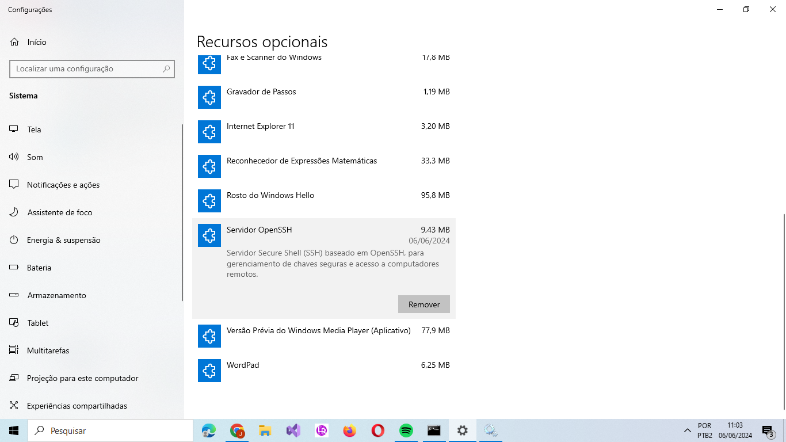Click the Início home icon
Viewport: 786px width, 442px height.
(x=14, y=42)
